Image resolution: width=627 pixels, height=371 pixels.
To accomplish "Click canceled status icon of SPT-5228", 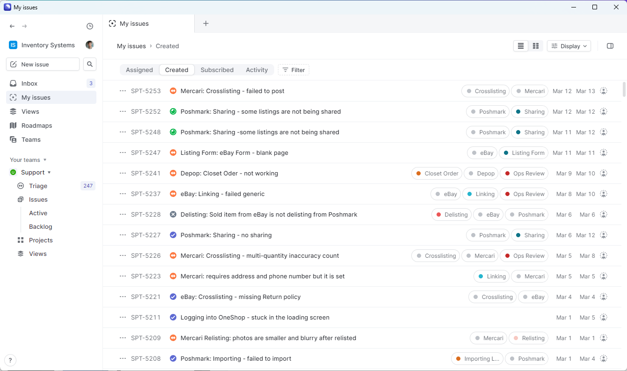I will tap(173, 215).
